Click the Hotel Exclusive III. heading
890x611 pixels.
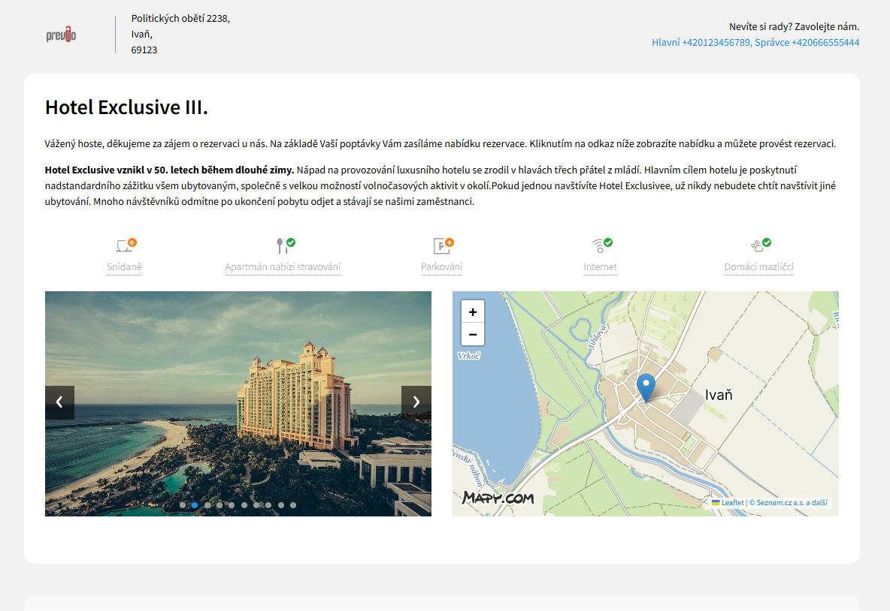tap(126, 107)
